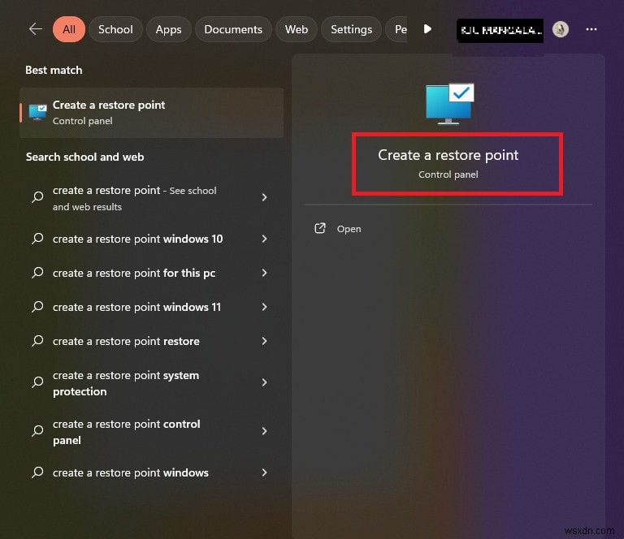This screenshot has height=539, width=624.
Task: Expand the last restore point windows chevron
Action: click(x=264, y=472)
